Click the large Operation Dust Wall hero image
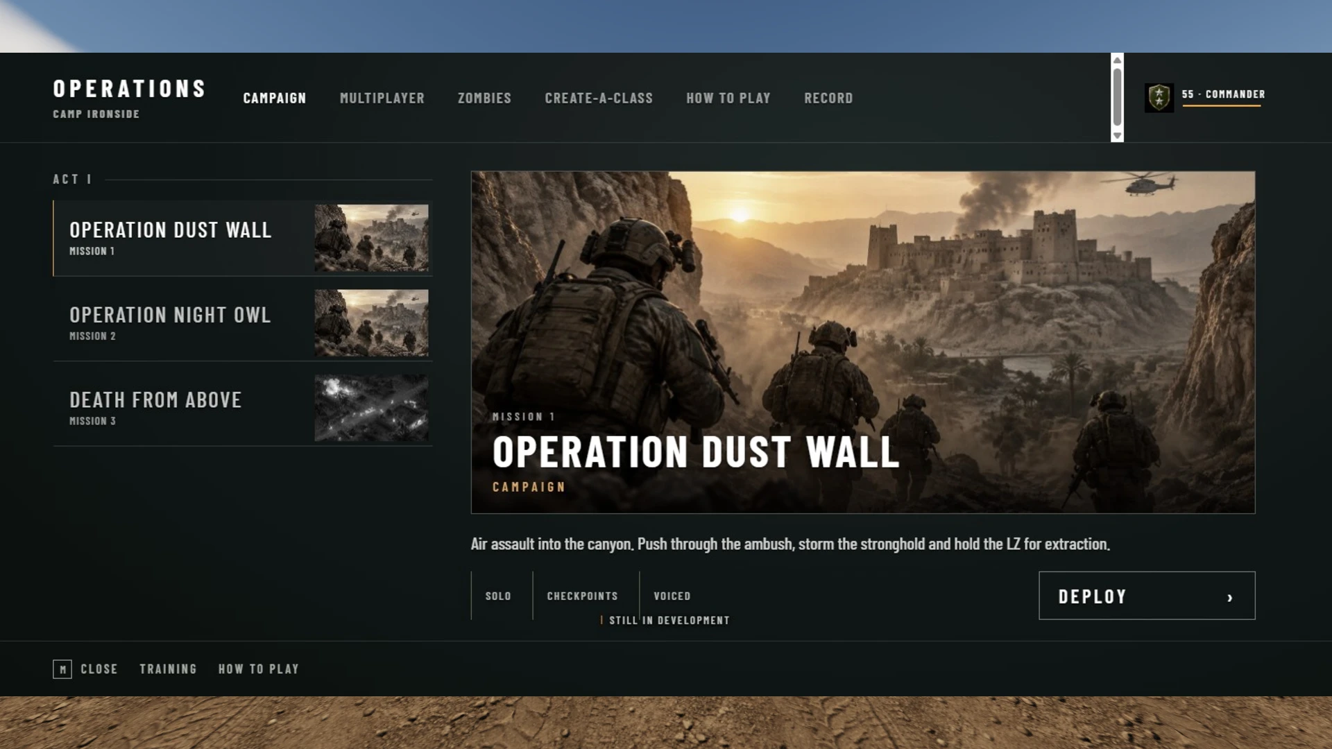 pos(863,343)
